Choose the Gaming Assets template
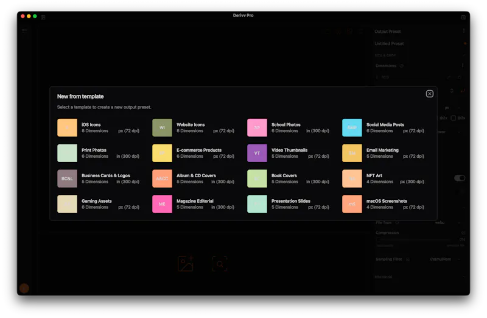487x318 pixels. pos(99,204)
